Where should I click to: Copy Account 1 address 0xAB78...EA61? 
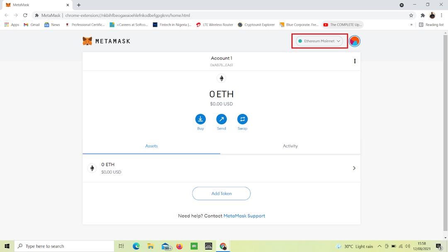(222, 65)
